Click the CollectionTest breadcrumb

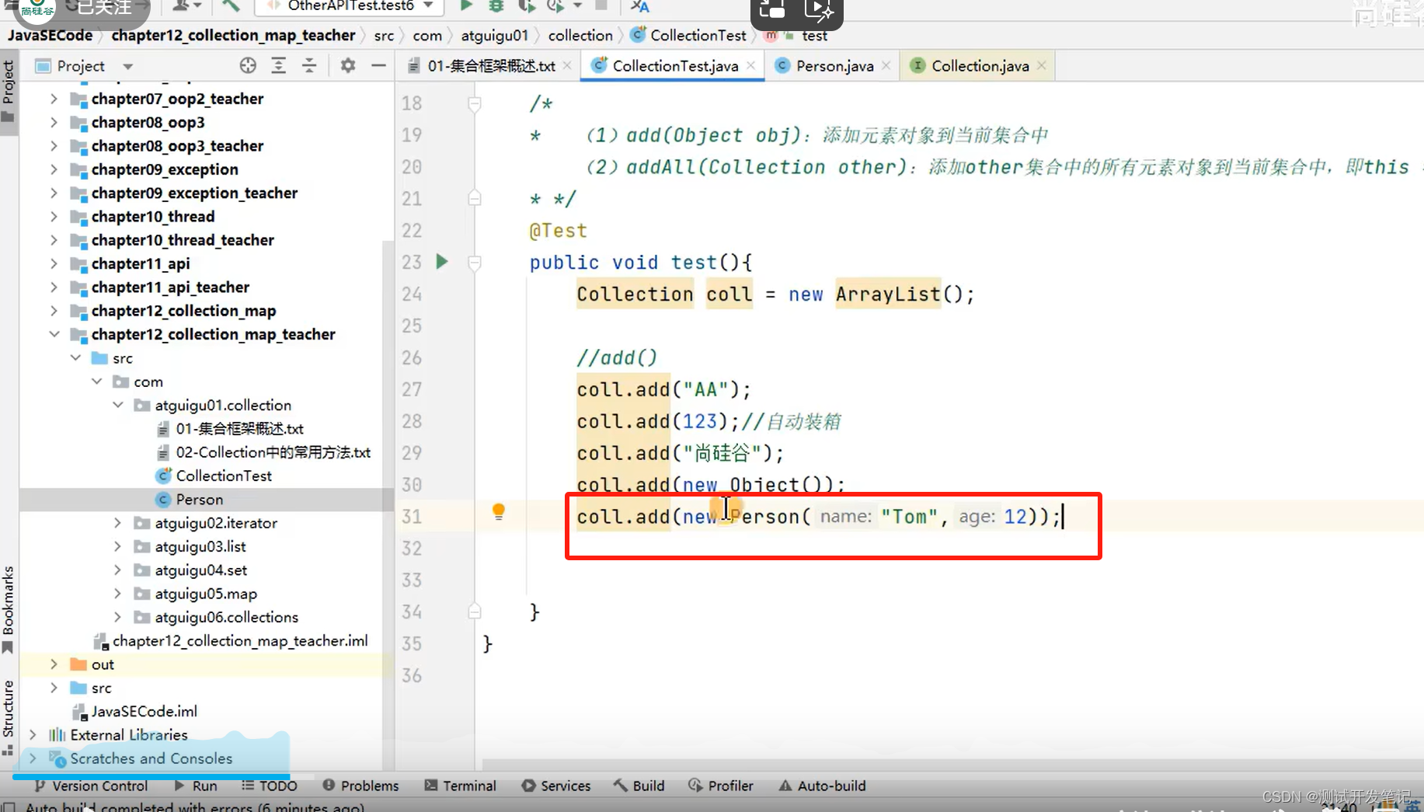click(x=688, y=35)
